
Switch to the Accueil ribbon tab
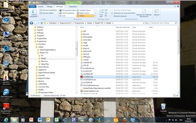[x=41, y=7]
